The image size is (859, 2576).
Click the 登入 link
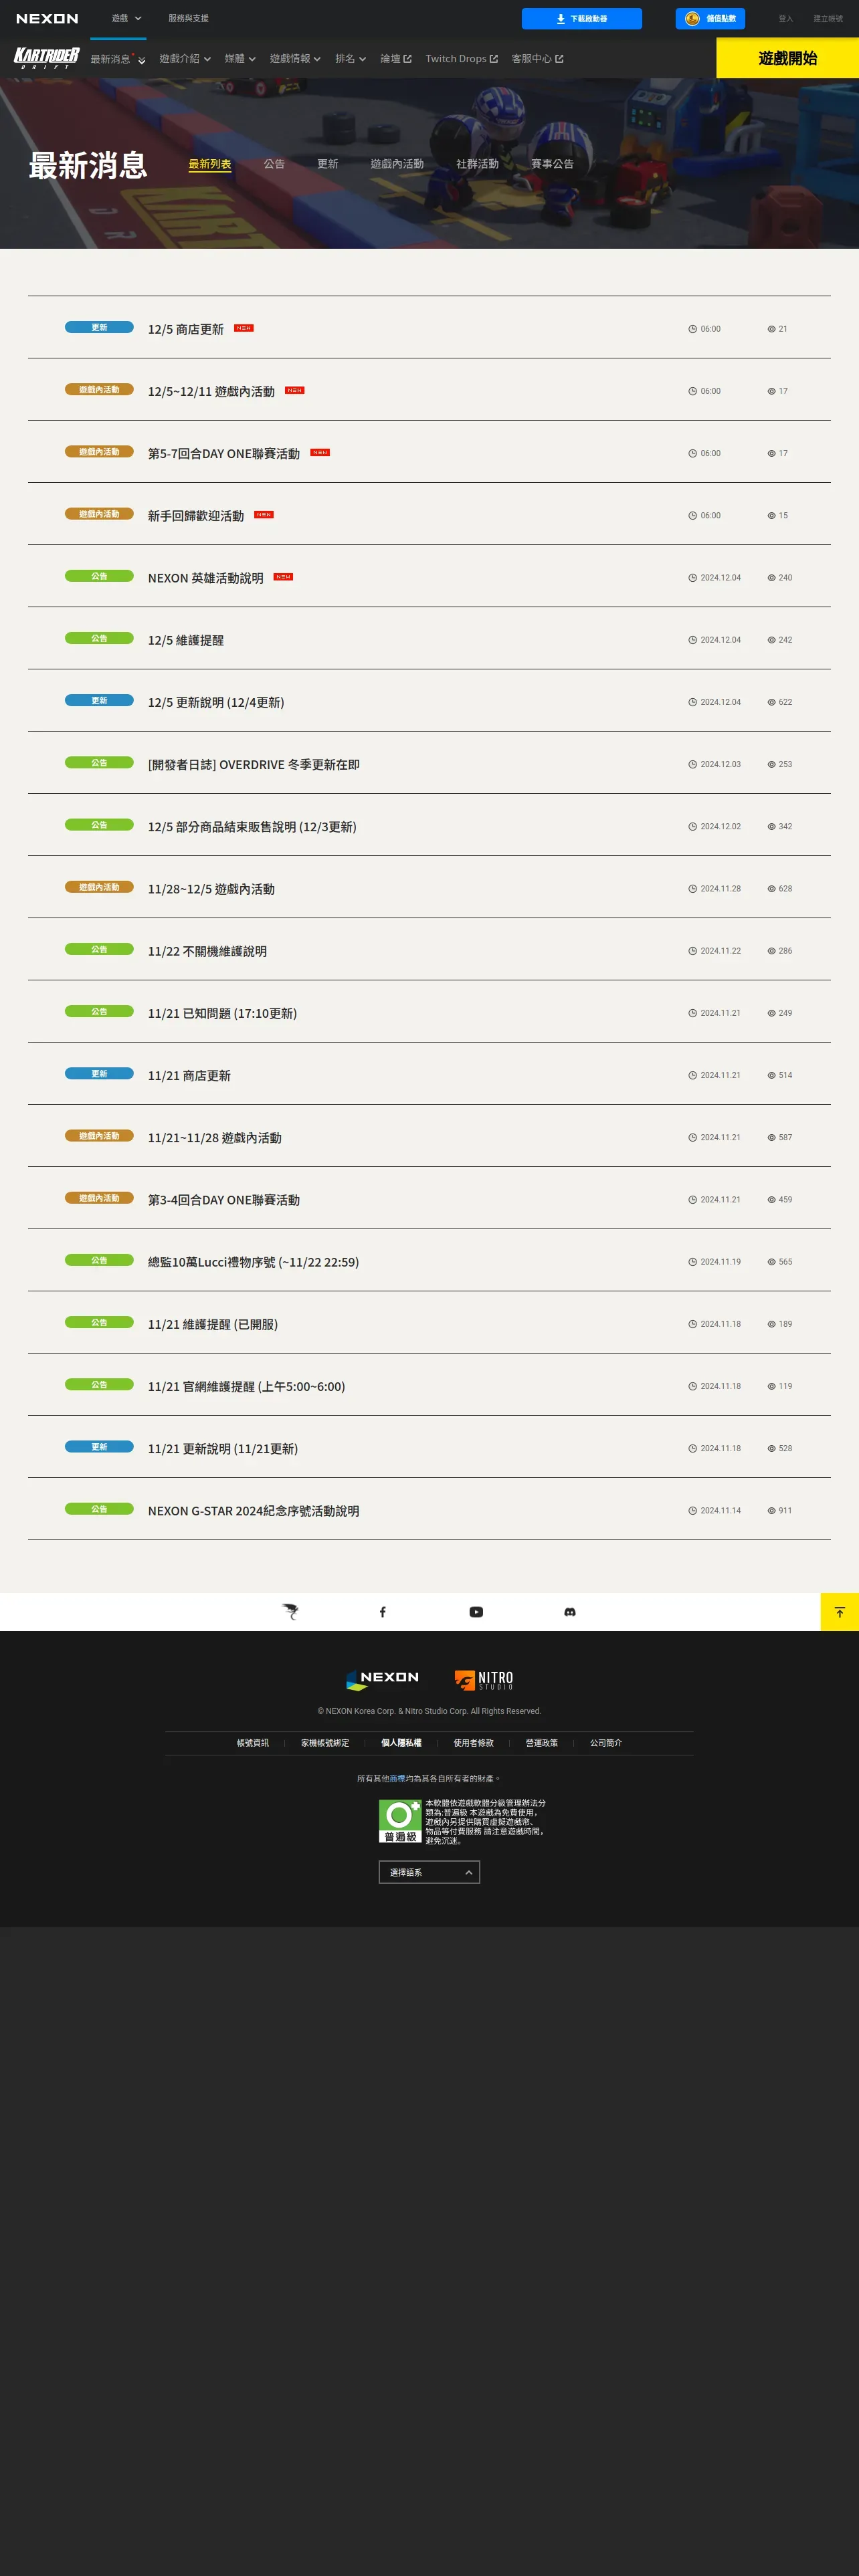(x=786, y=18)
